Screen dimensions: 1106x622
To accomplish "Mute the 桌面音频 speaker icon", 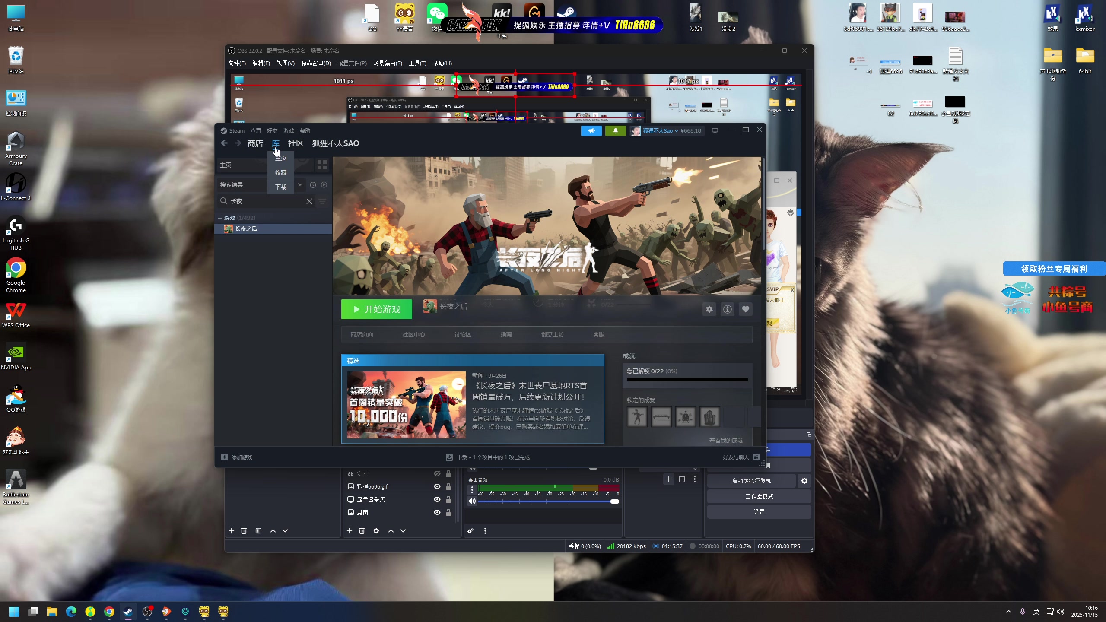I will coord(472,501).
